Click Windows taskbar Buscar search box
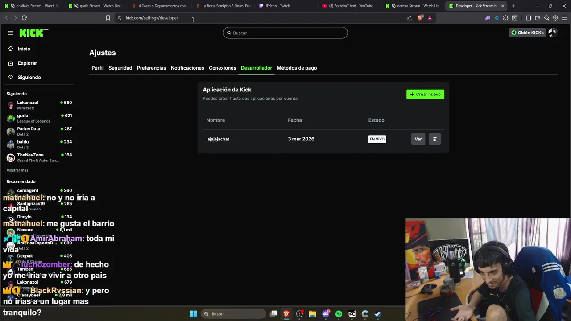 pos(233,314)
